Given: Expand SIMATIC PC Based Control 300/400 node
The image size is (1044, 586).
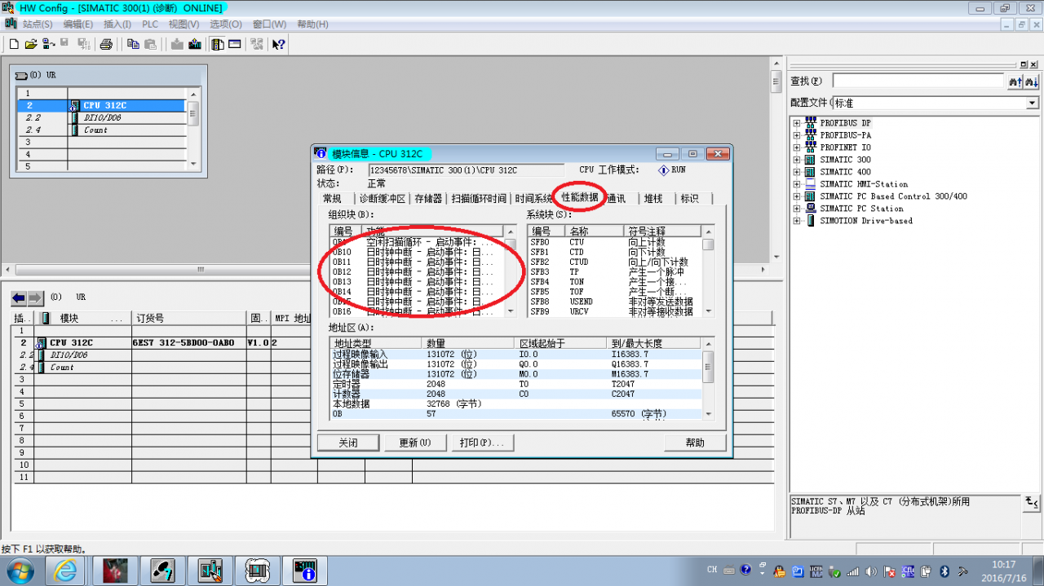Looking at the screenshot, I should tap(796, 196).
